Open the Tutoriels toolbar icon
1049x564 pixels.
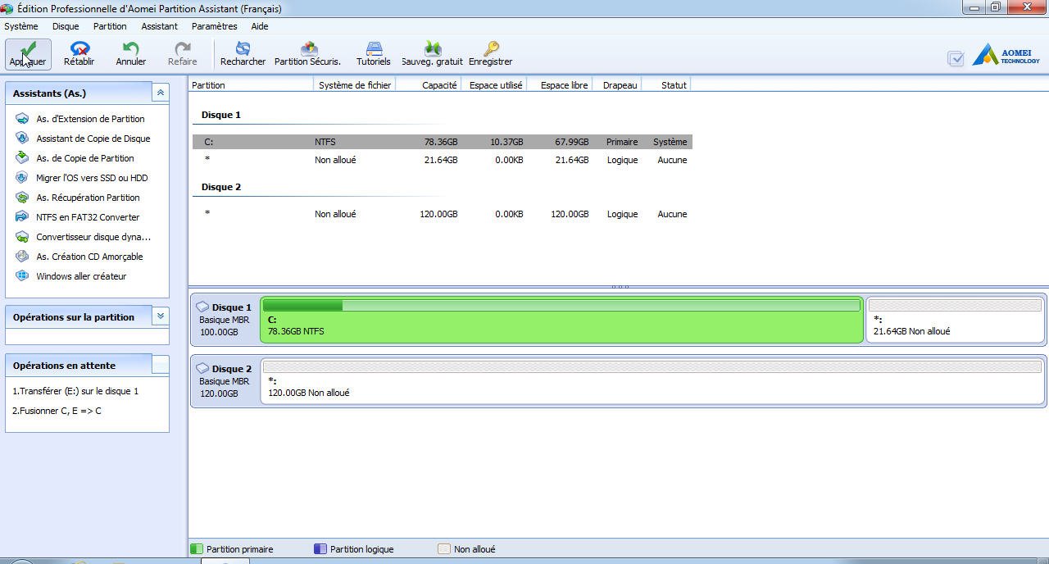click(374, 48)
